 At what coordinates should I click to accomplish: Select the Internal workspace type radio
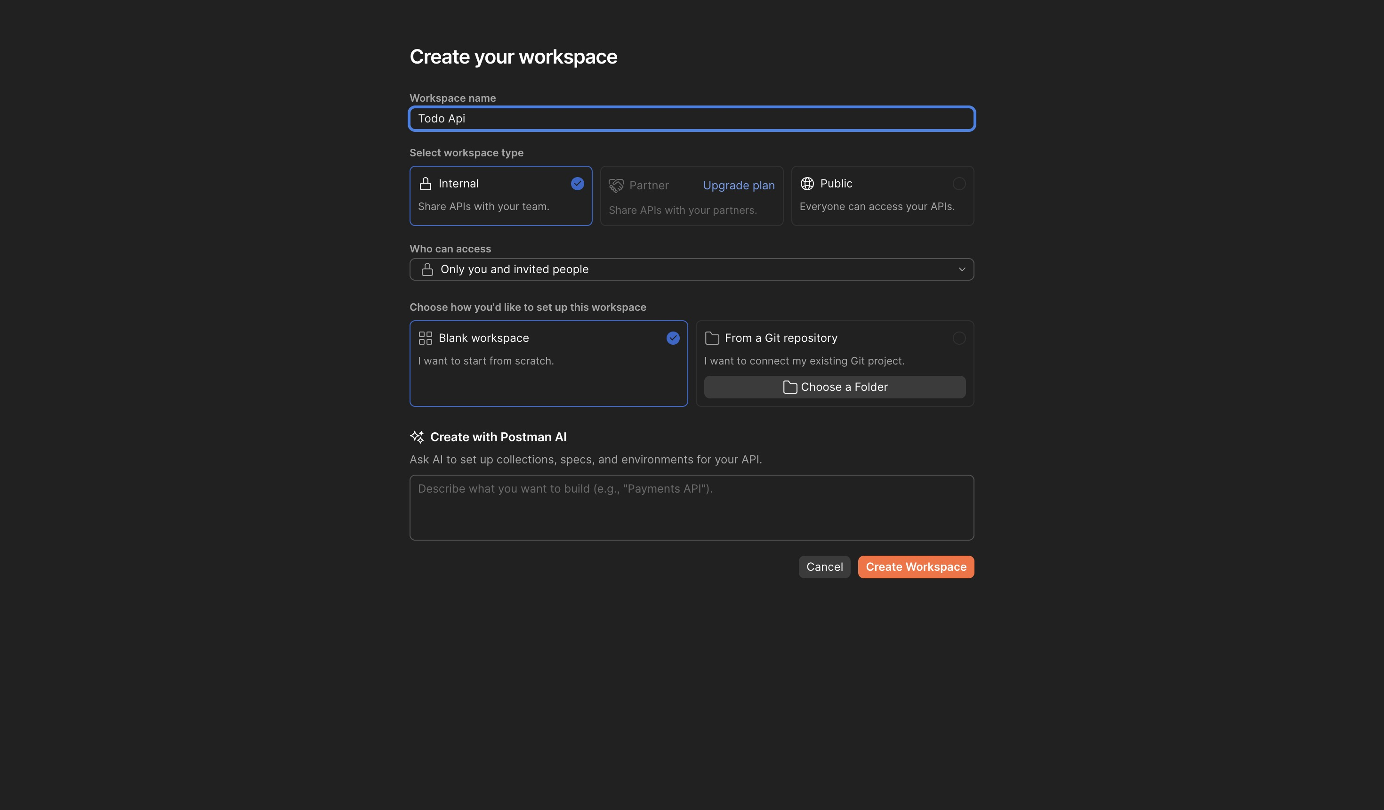[577, 184]
